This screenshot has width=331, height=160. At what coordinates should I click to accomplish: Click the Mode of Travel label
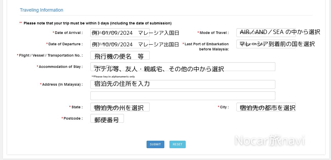coord(214,33)
